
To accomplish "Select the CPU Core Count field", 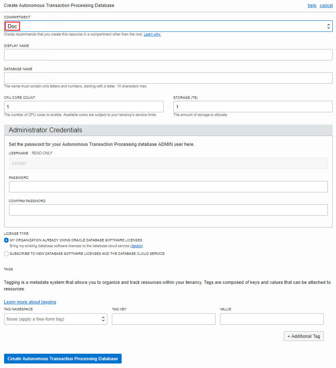I will click(x=84, y=107).
